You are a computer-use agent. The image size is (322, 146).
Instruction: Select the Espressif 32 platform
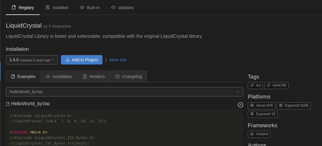263,114
